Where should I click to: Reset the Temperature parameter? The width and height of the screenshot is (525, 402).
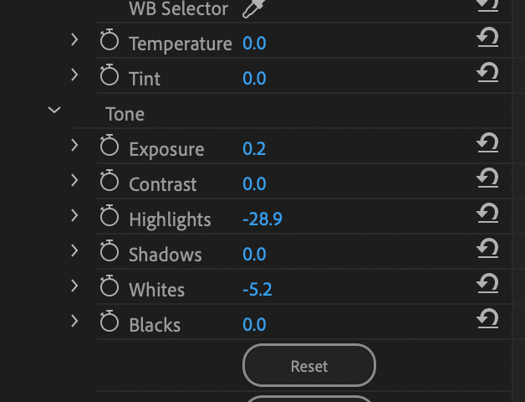pos(487,39)
